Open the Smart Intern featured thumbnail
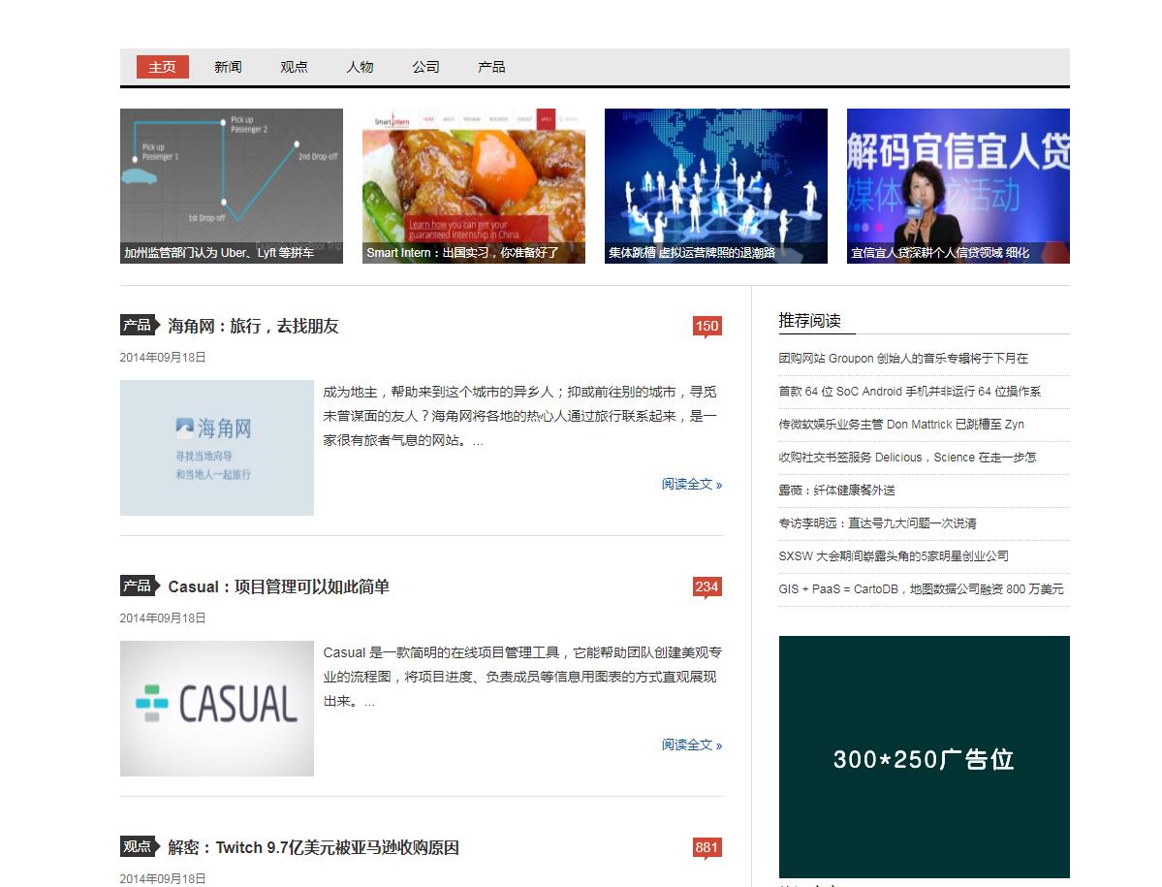The width and height of the screenshot is (1162, 887). tap(474, 185)
